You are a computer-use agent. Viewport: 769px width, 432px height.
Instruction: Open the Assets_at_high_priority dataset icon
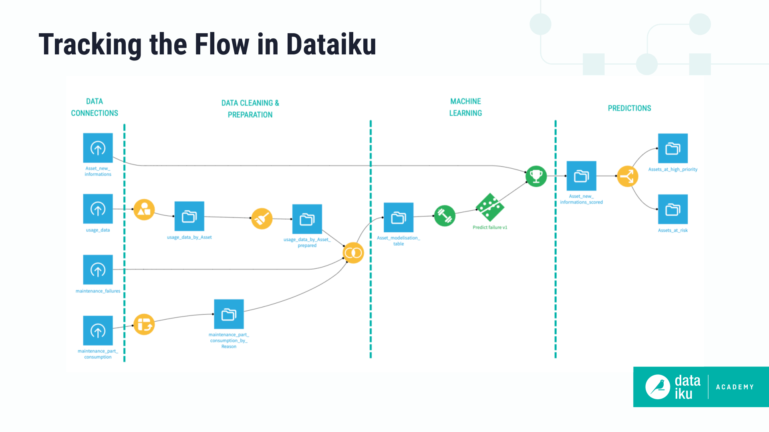tap(673, 148)
